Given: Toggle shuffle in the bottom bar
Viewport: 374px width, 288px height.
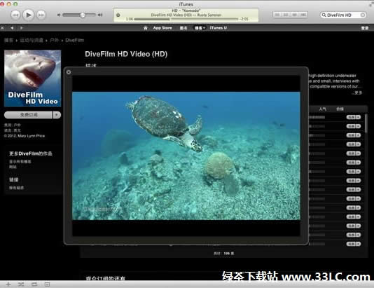Looking at the screenshot, I should click(21, 284).
